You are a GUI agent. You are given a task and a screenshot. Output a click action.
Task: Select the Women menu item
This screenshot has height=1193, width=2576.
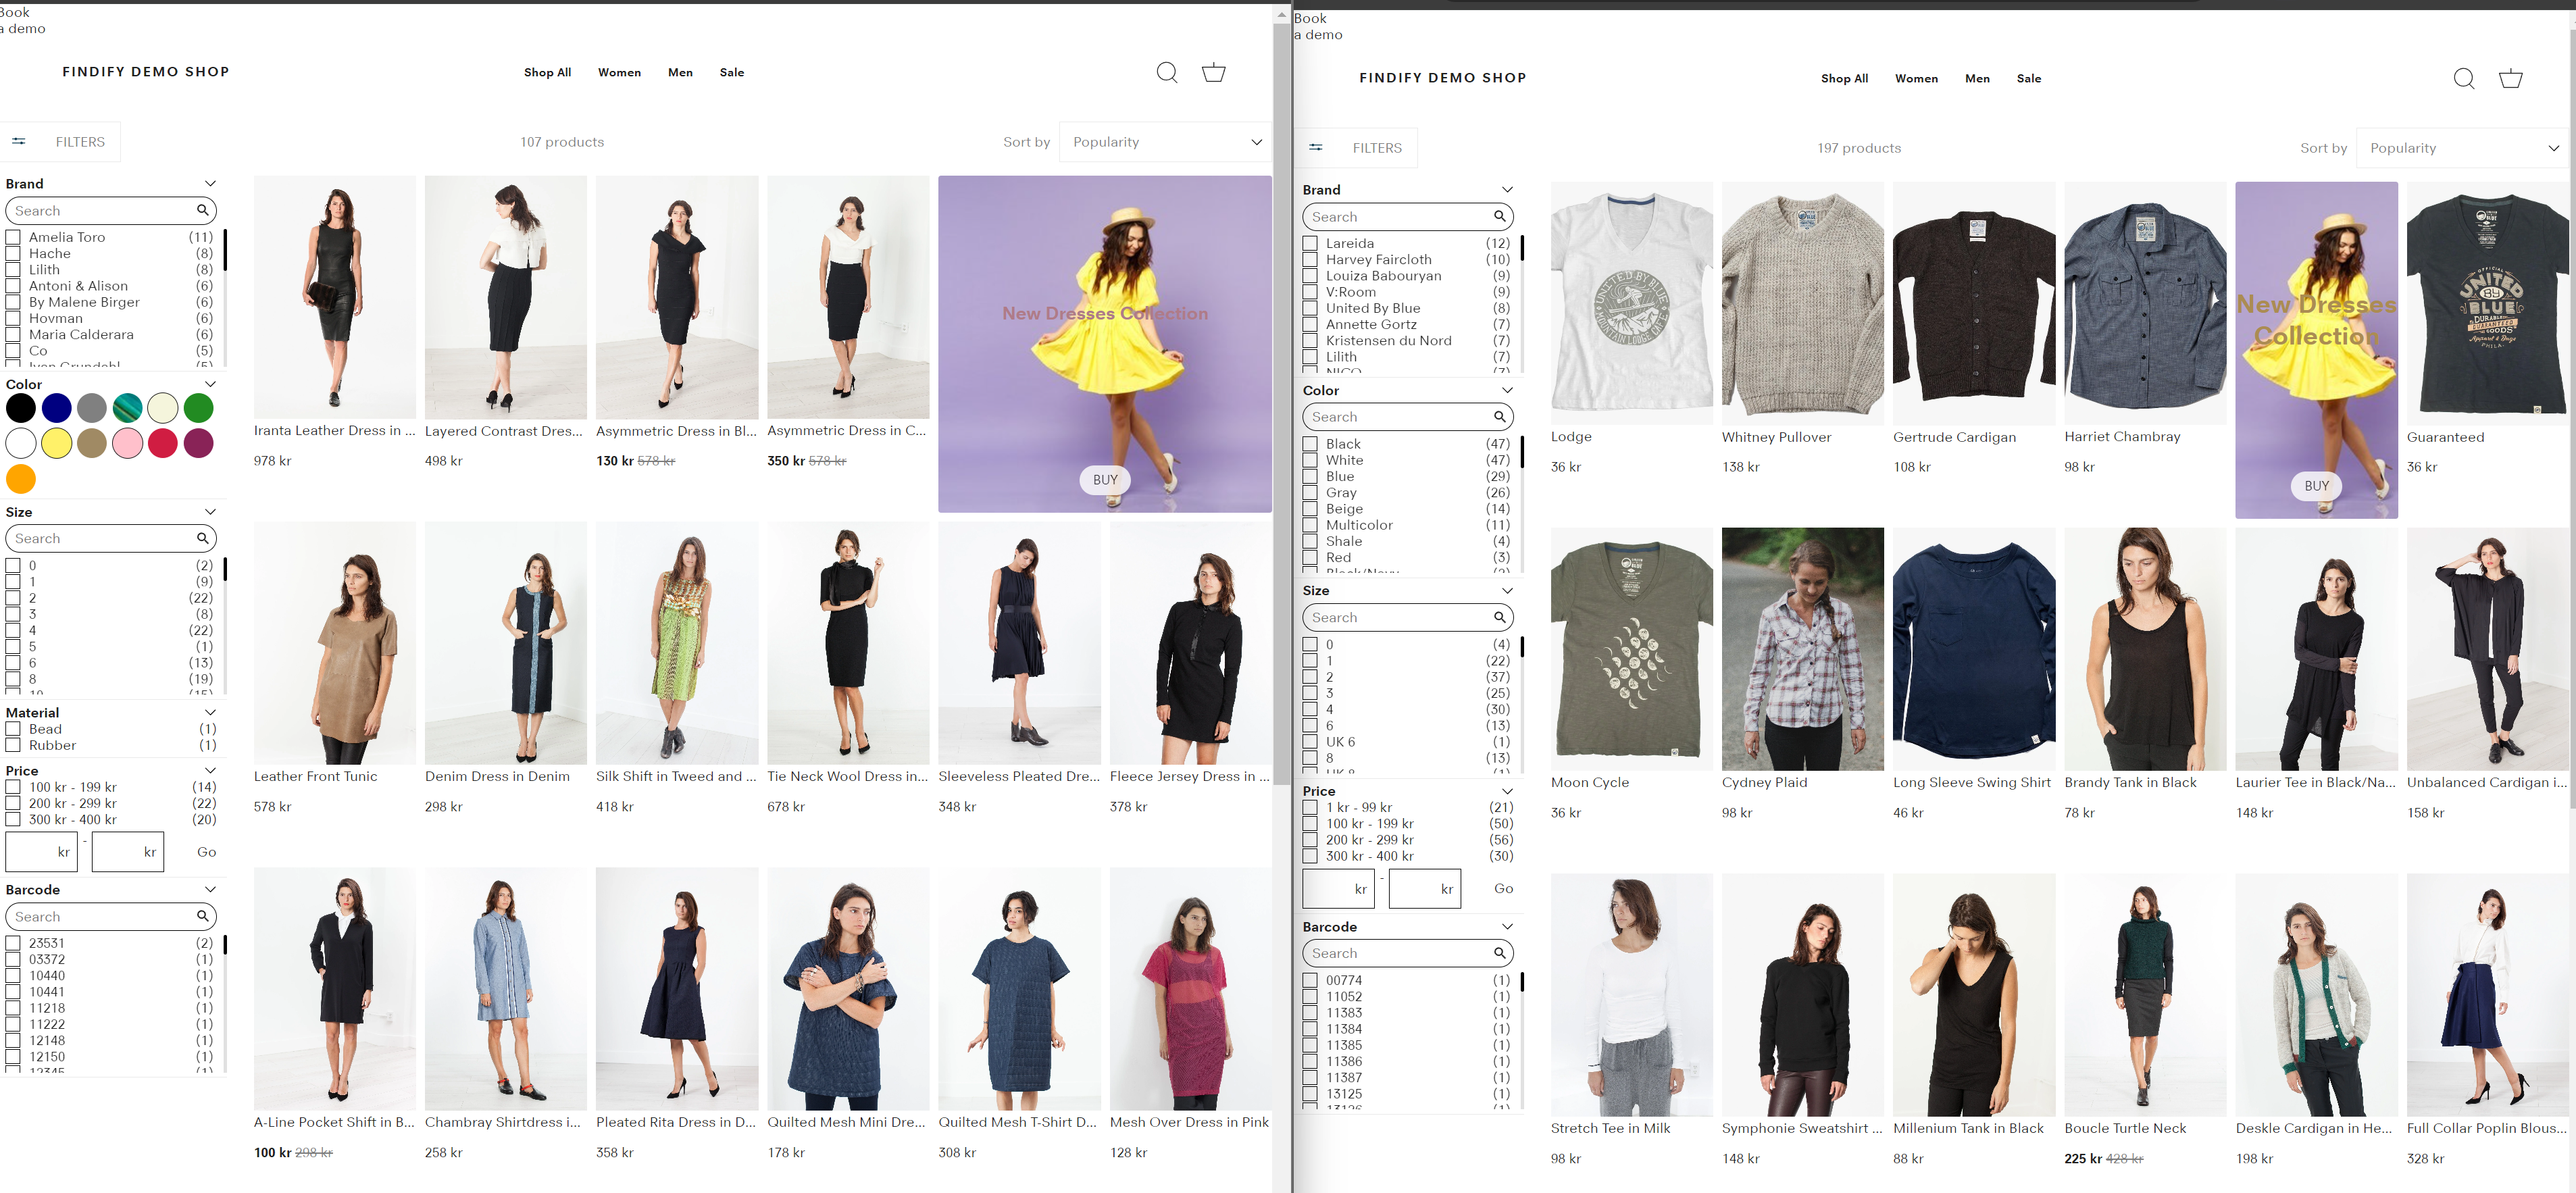(x=619, y=72)
